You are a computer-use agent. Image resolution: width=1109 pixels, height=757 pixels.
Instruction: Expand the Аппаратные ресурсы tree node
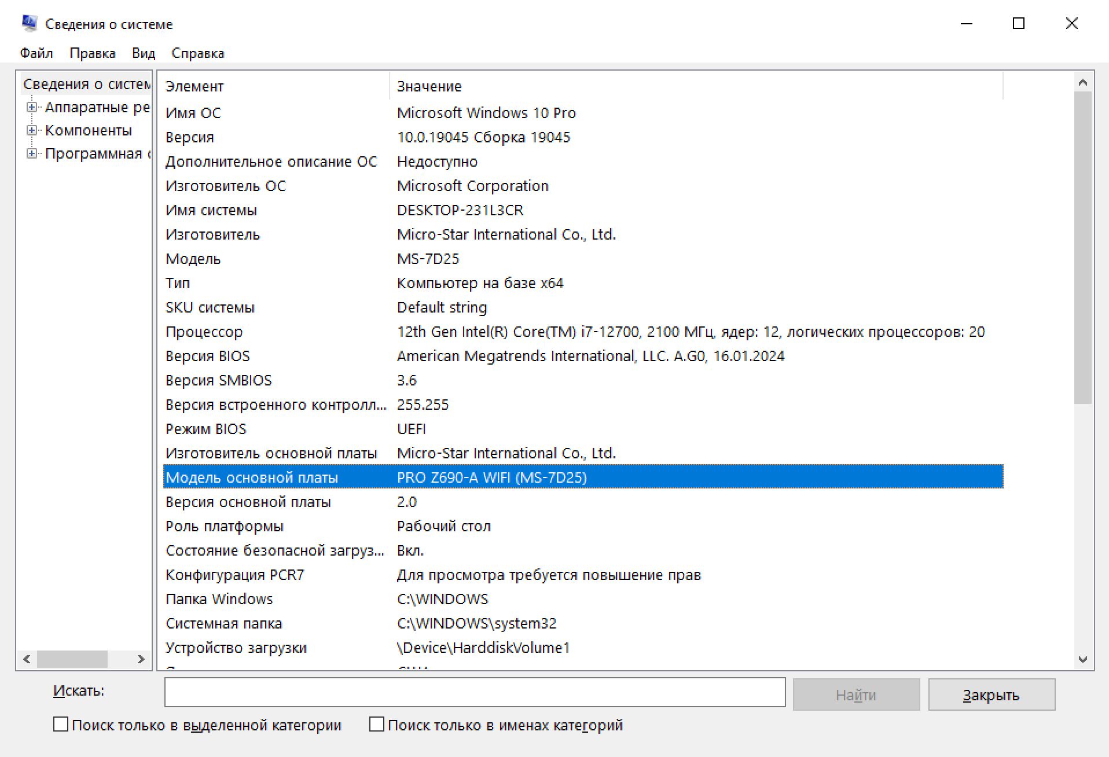[x=32, y=107]
